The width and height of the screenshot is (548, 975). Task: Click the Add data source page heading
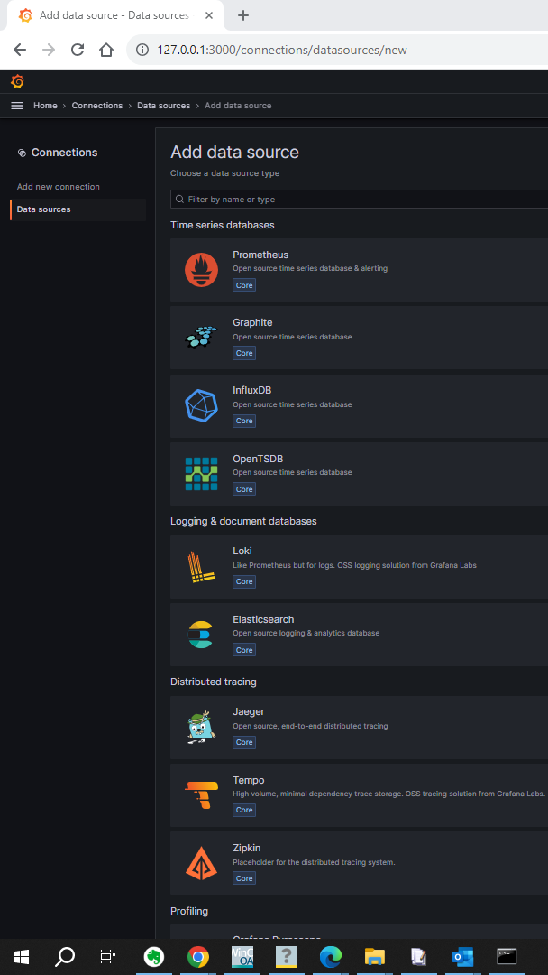(x=234, y=153)
